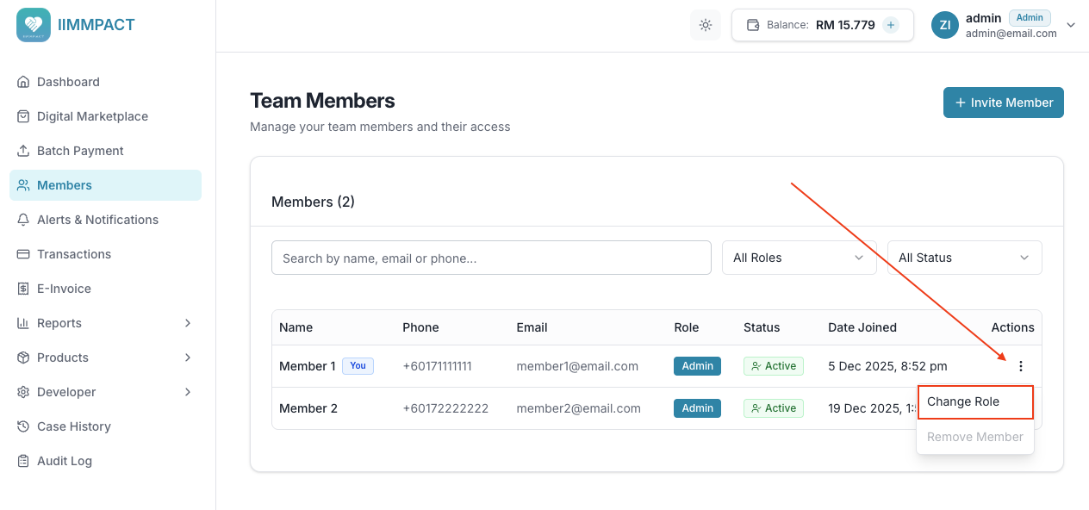Open the Audit Log
Viewport: 1089px width, 510px height.
64,461
